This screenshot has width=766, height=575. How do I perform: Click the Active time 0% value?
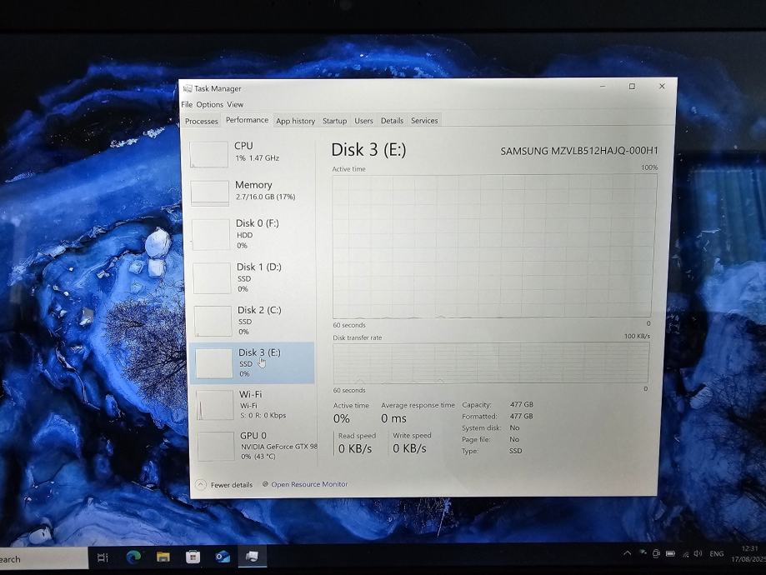click(x=342, y=418)
